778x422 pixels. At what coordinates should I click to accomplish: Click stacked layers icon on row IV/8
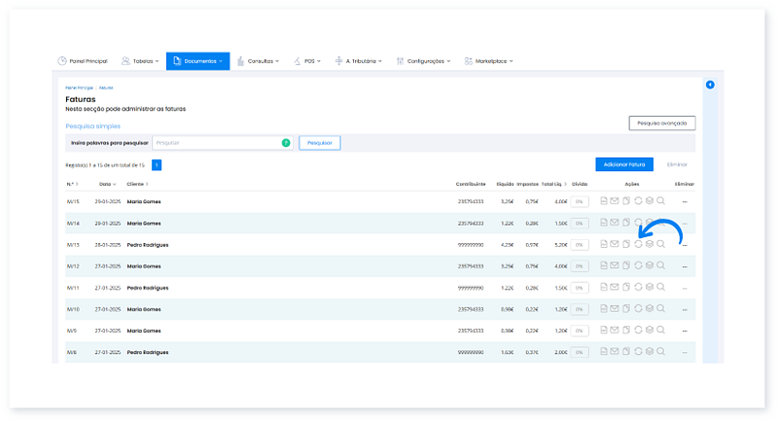click(650, 351)
